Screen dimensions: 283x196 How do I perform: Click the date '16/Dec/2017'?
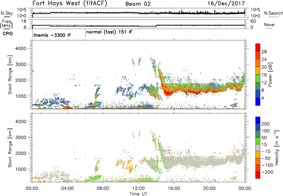pyautogui.click(x=226, y=3)
